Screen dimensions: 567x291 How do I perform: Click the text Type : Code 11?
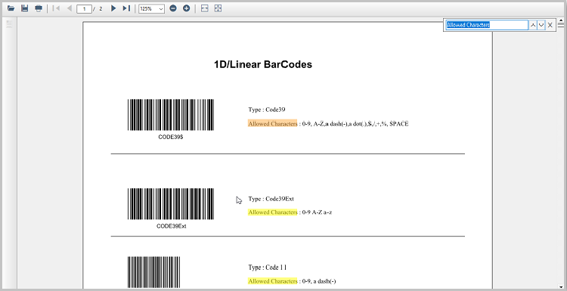(267, 268)
